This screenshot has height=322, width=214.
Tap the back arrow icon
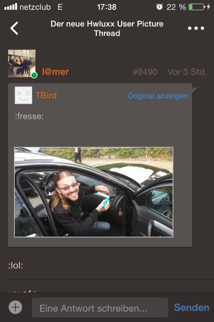tap(14, 28)
